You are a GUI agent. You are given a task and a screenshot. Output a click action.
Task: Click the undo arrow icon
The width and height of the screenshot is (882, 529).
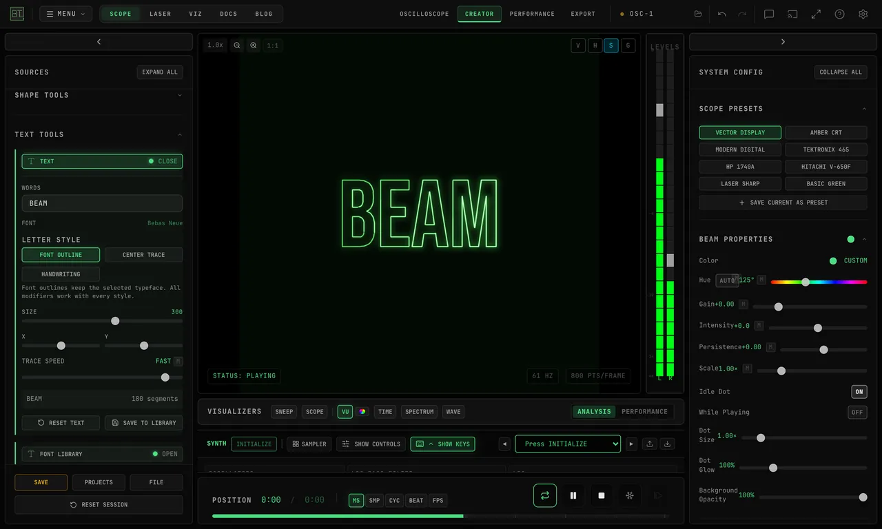722,14
